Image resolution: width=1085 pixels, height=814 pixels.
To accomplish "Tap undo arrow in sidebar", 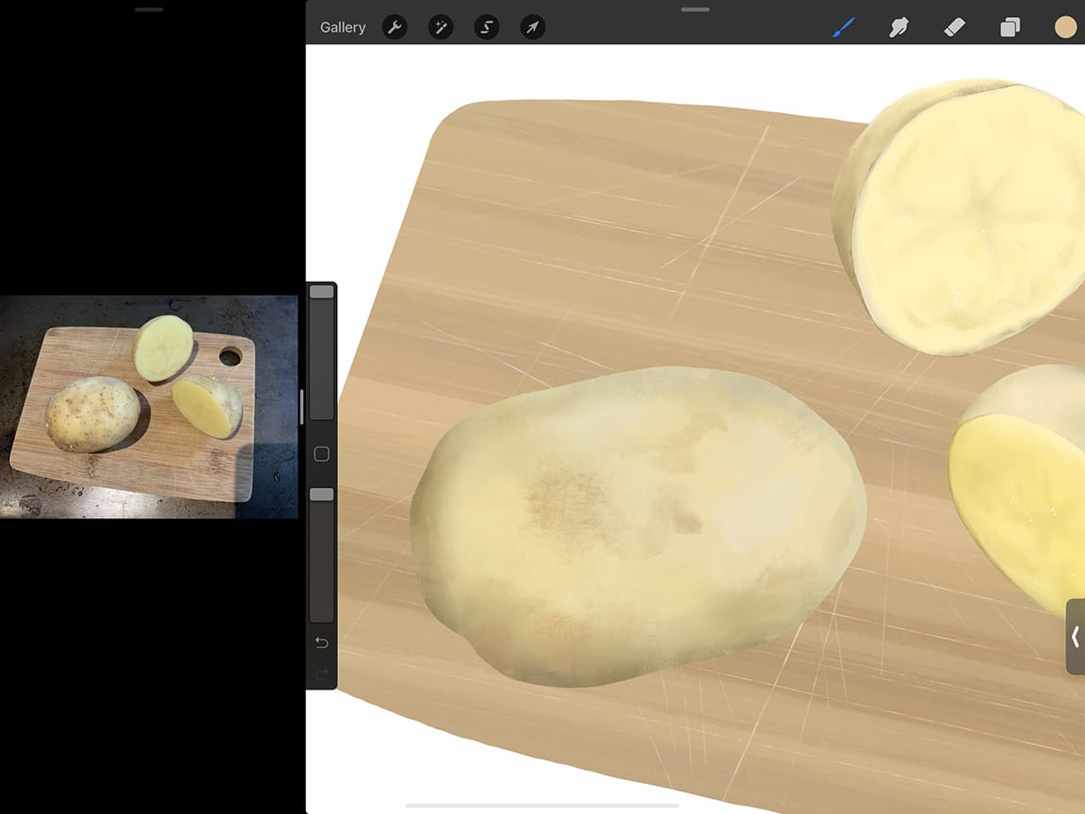I will coord(320,643).
